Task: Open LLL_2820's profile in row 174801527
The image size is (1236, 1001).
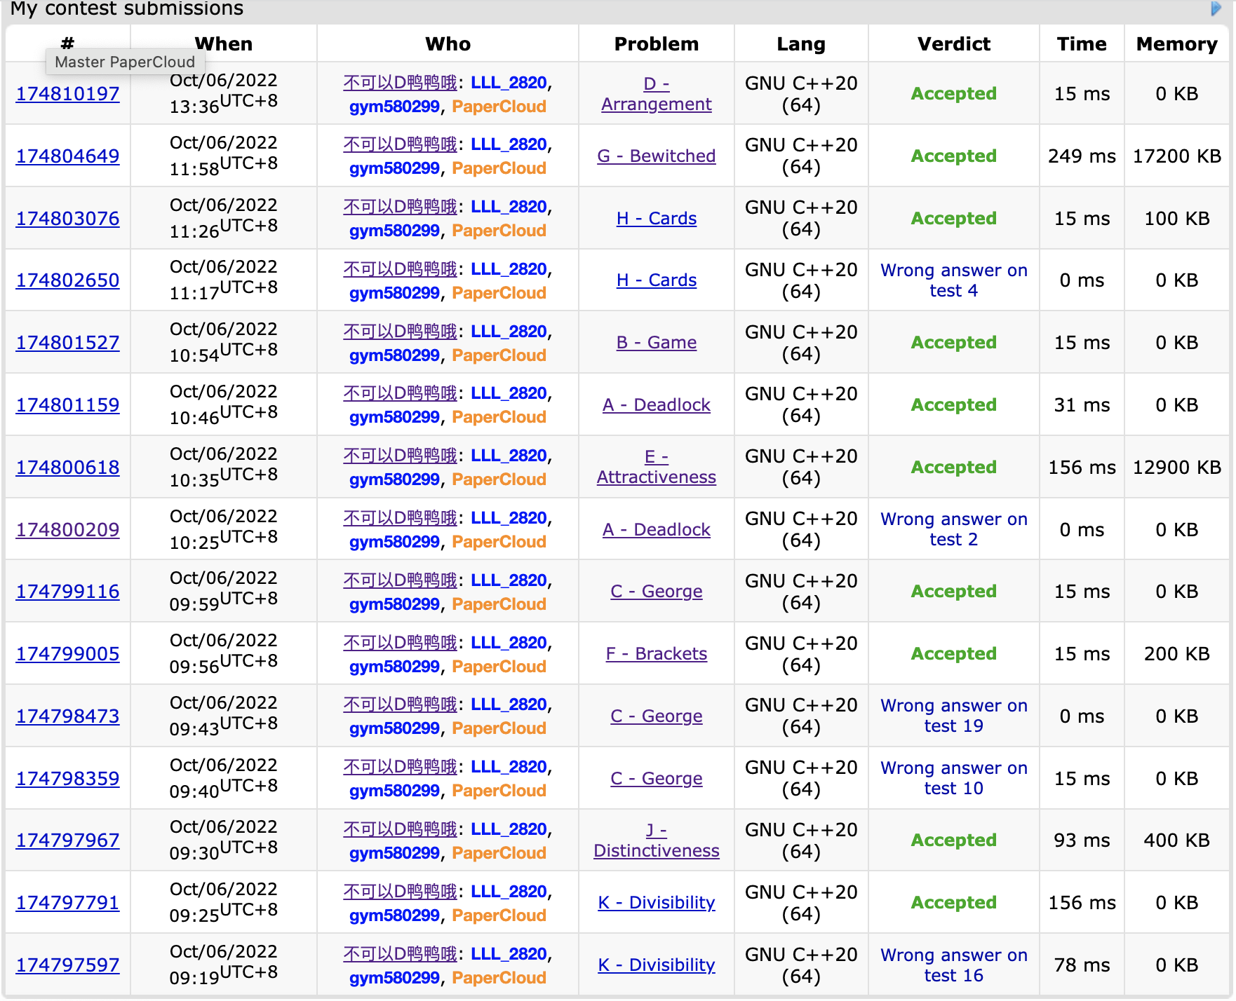Action: click(509, 332)
